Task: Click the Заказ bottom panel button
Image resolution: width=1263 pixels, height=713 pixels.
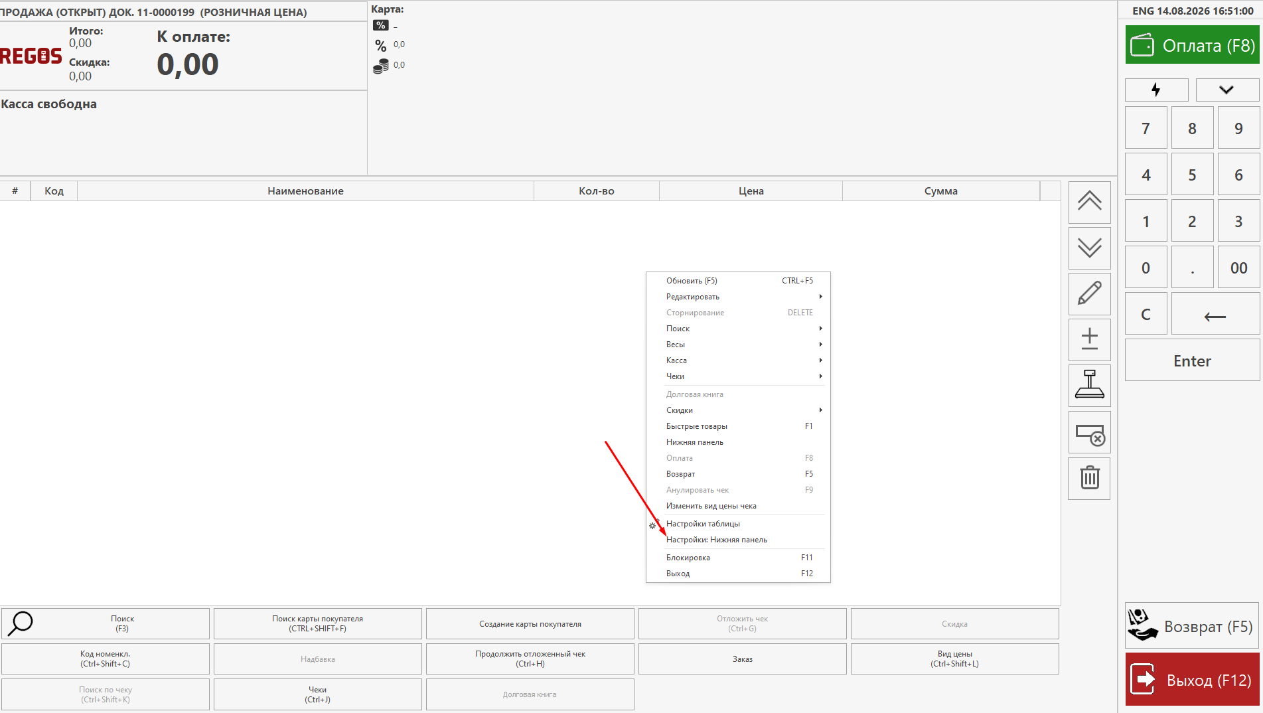Action: [742, 659]
